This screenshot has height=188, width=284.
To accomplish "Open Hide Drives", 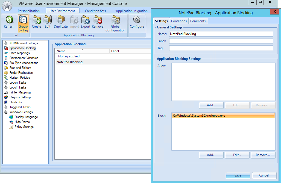I will coord(22,122).
